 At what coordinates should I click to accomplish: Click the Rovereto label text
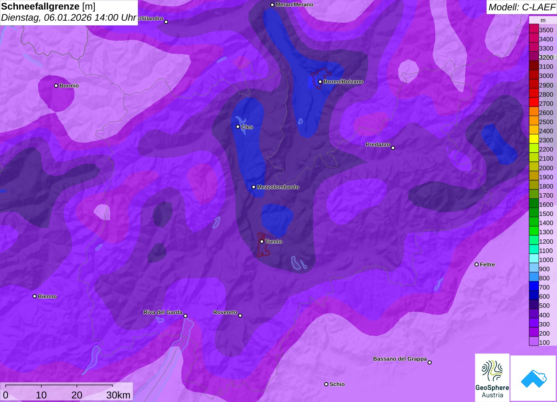225,313
